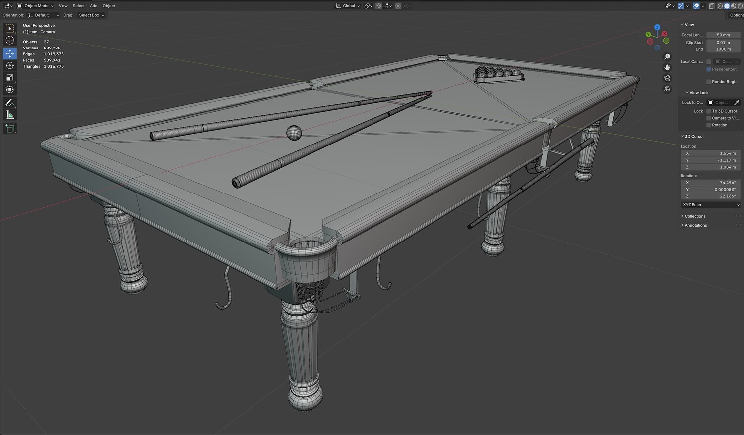Toggle viewport gizmos display
Image resolution: width=744 pixels, height=435 pixels.
(681, 6)
